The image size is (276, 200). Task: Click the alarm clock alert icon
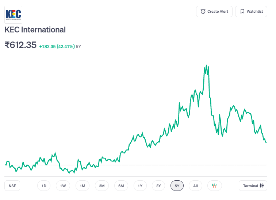coord(203,12)
